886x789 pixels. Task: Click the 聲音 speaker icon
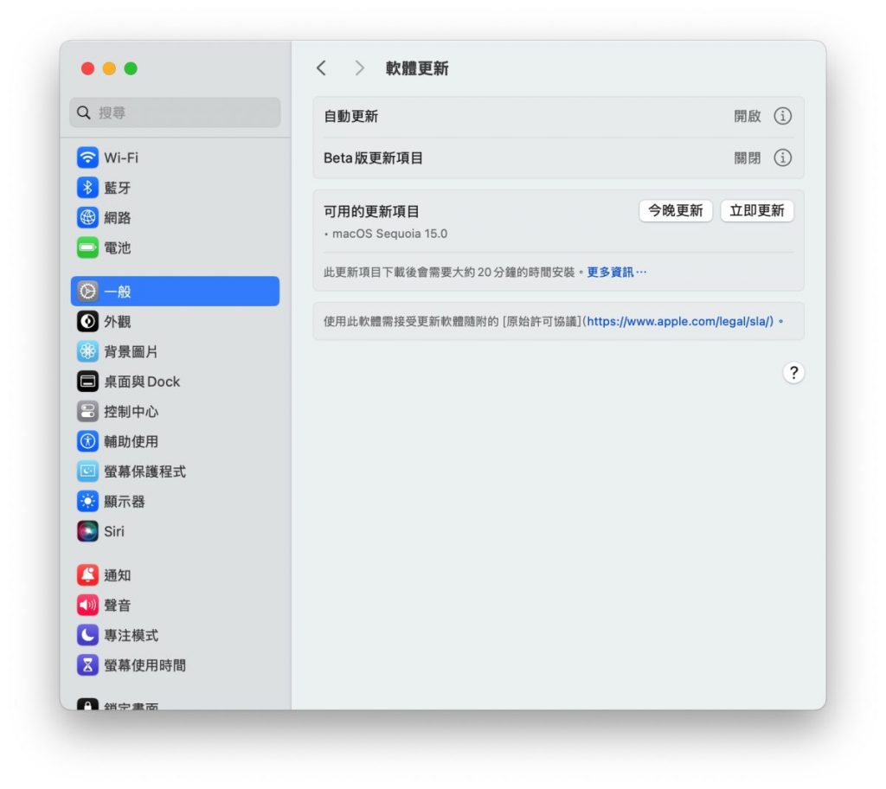point(87,606)
